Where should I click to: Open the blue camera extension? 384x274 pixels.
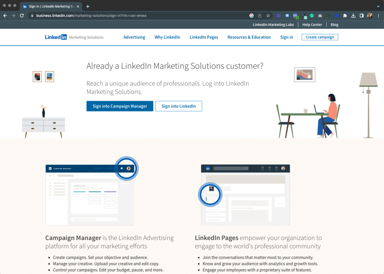[337, 16]
